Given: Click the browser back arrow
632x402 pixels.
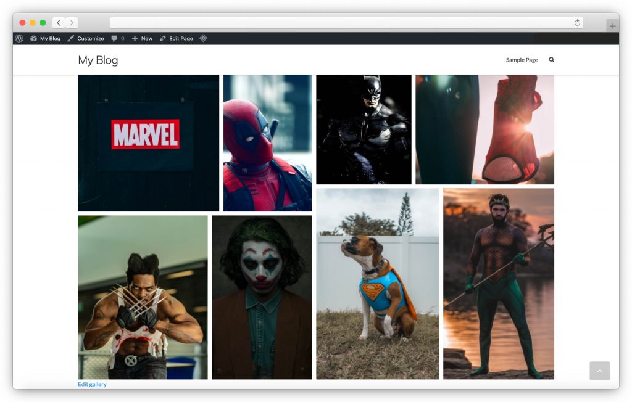Looking at the screenshot, I should tap(59, 22).
